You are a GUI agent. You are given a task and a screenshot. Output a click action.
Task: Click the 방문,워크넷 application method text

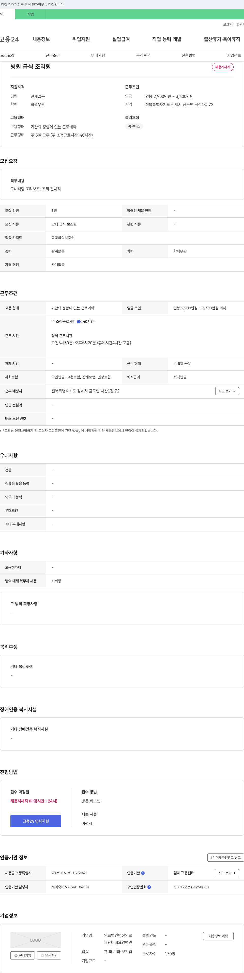91,801
